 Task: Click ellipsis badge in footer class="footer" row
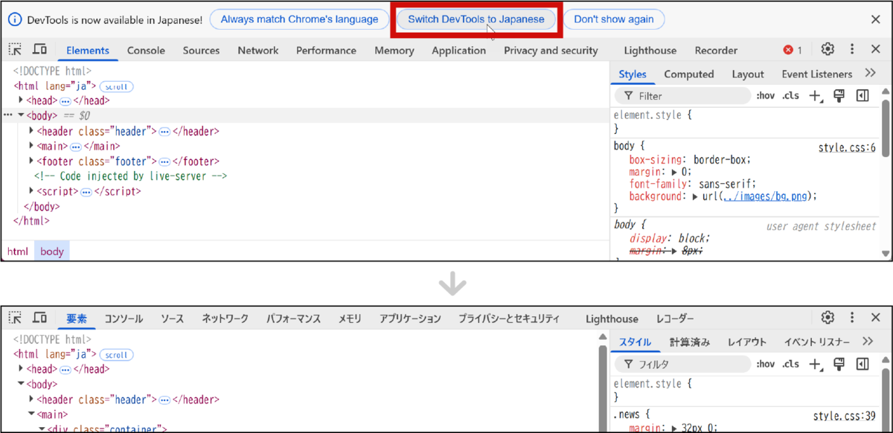pyautogui.click(x=164, y=161)
